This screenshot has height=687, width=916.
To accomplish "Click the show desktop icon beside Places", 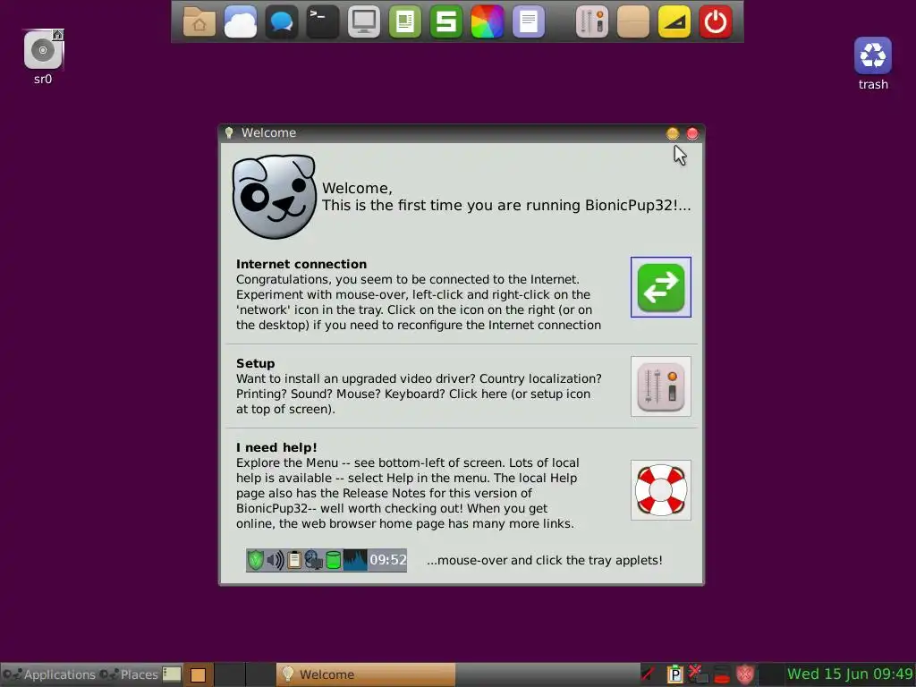I will point(172,674).
